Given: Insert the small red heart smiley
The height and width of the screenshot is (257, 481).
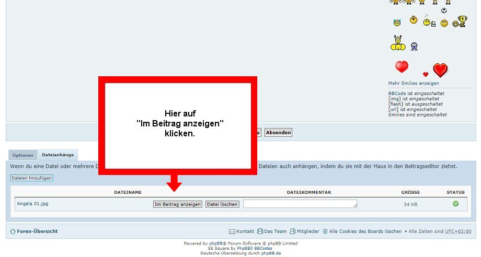Looking at the screenshot, I should 425,74.
